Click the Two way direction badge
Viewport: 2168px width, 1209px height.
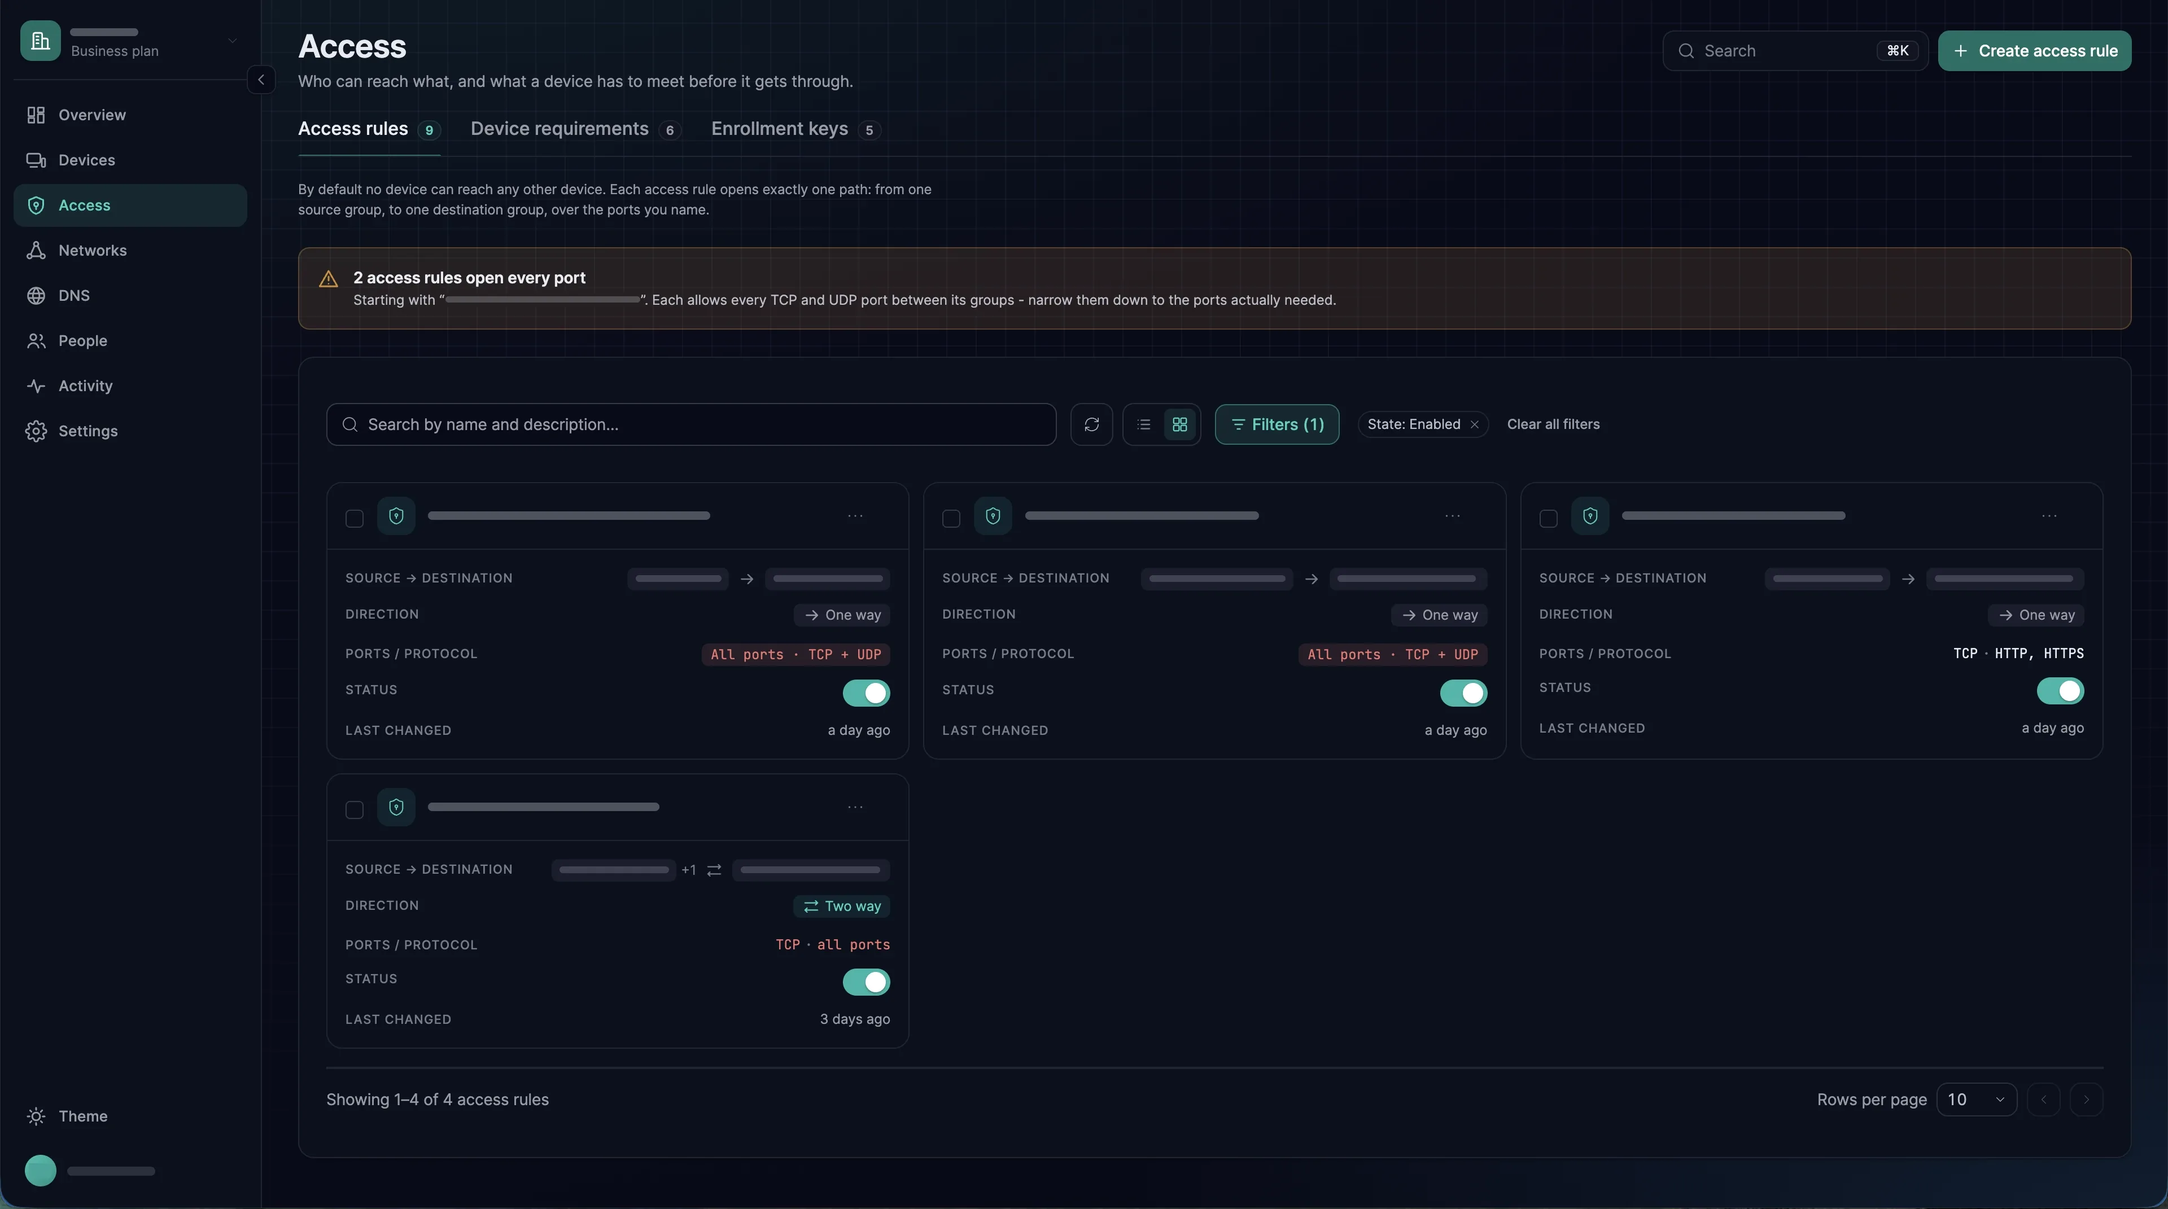click(841, 906)
